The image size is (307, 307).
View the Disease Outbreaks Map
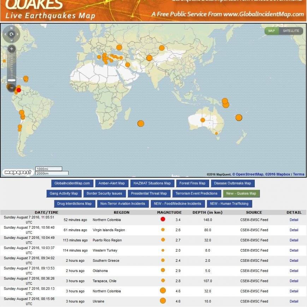point(232,183)
